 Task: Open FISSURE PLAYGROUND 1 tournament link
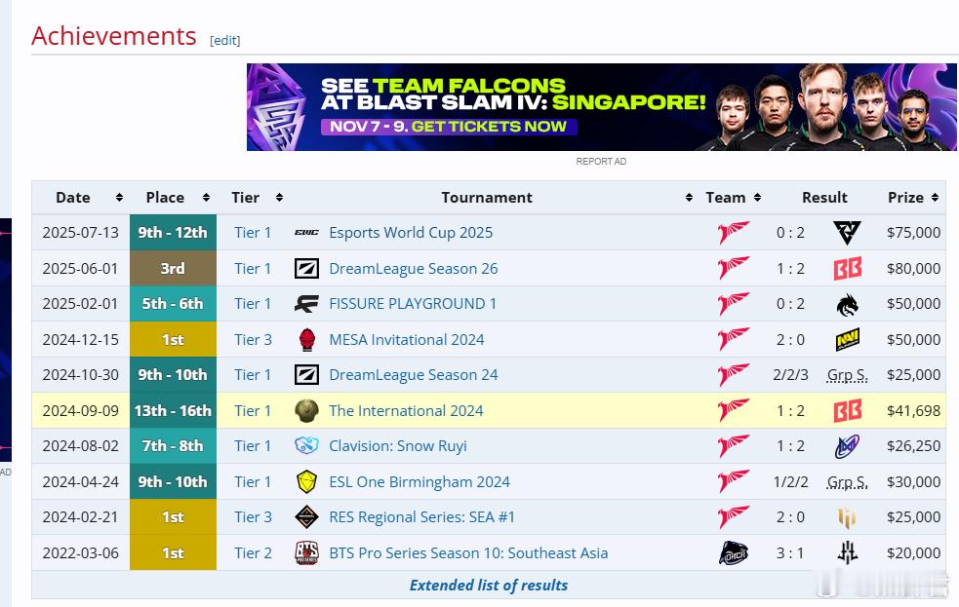413,304
